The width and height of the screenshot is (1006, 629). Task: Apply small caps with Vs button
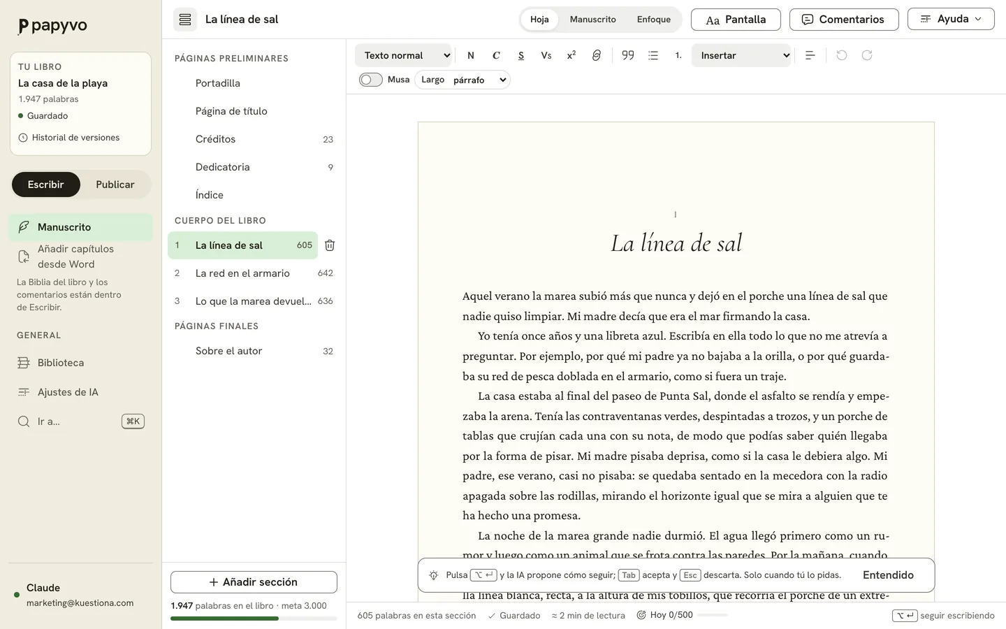546,55
